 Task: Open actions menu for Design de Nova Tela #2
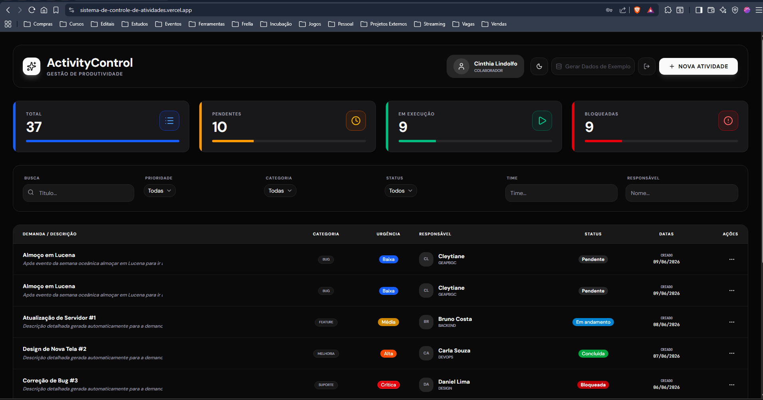coord(731,353)
